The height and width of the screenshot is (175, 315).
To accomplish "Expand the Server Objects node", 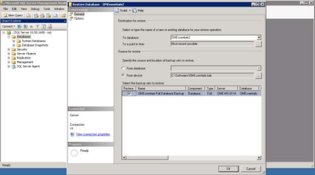I will pos(9,54).
